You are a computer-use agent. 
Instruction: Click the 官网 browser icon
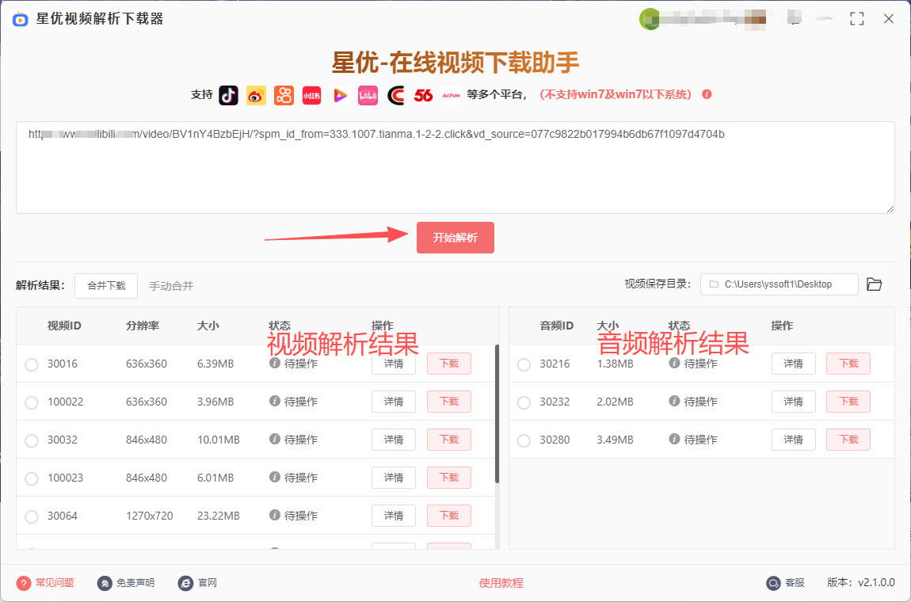tap(185, 583)
